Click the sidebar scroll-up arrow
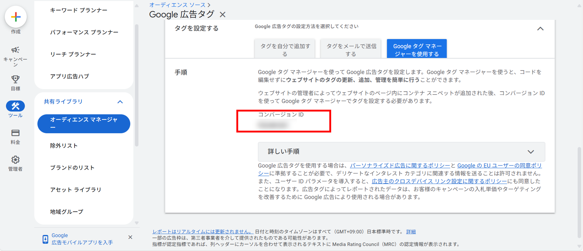Screen dimensions: 583x251 [x=137, y=6]
